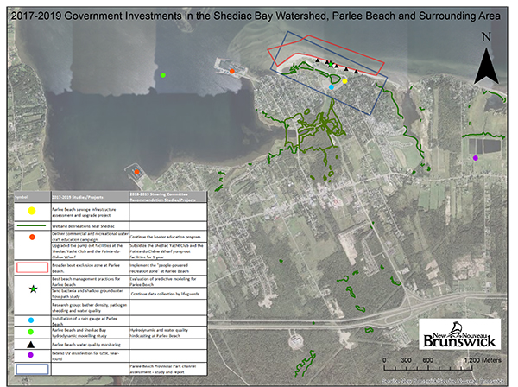
Task: Click the light blue circle symbol in the legend
Action: pyautogui.click(x=31, y=320)
